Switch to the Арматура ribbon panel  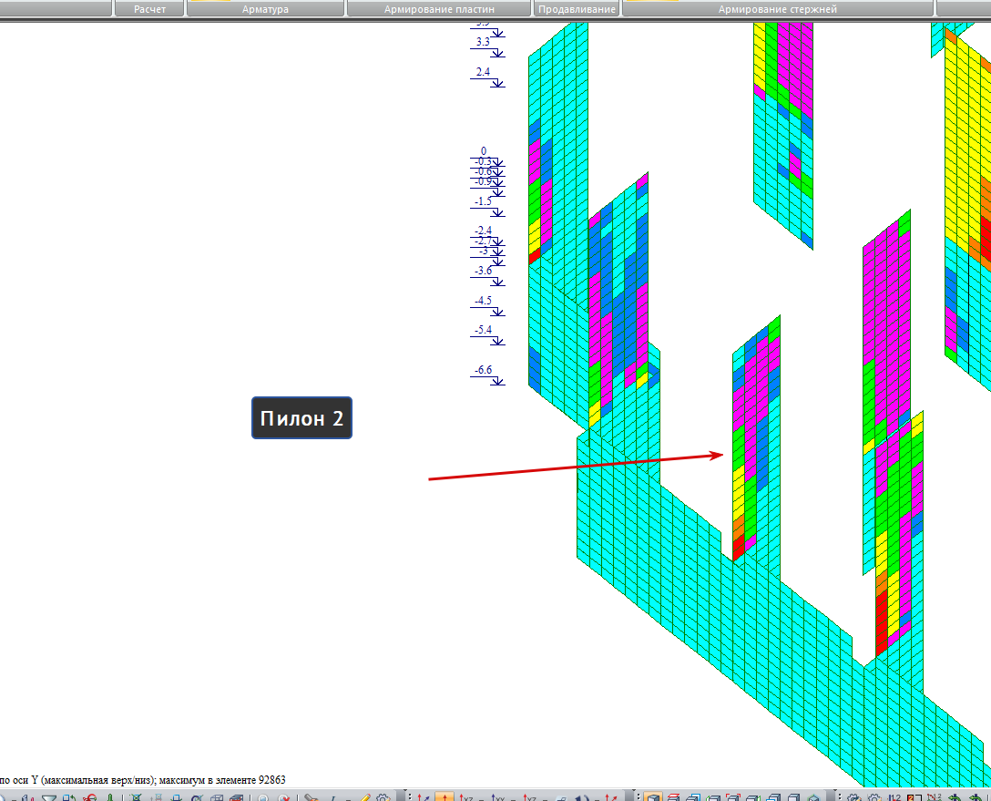265,9
